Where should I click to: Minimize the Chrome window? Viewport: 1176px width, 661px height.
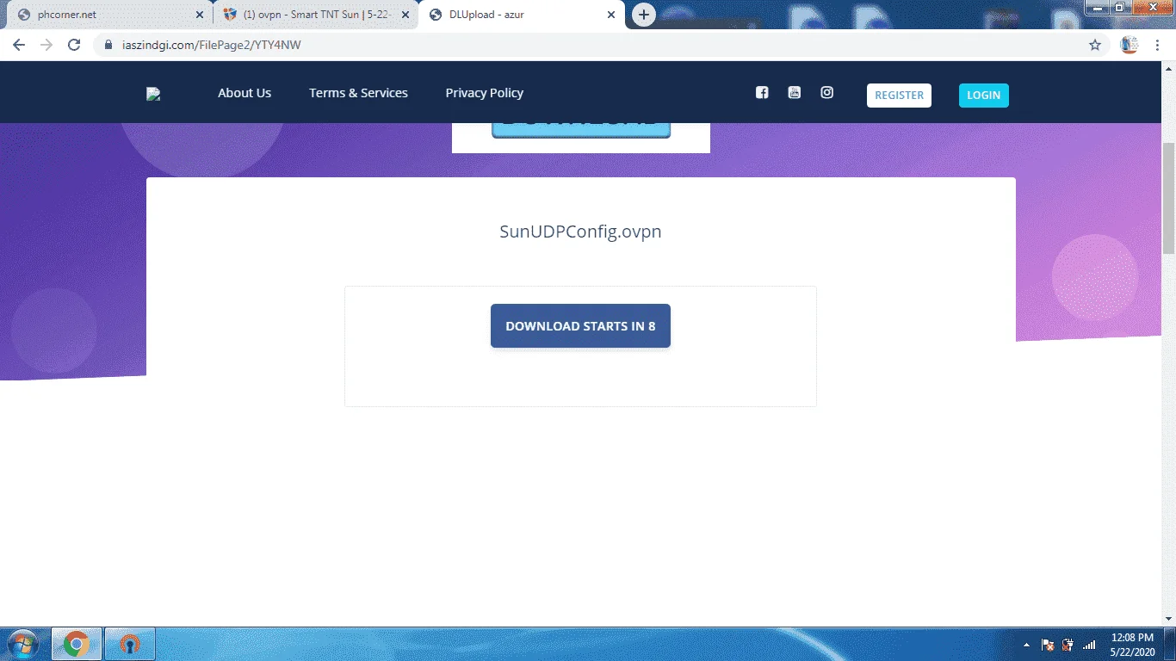(x=1098, y=8)
